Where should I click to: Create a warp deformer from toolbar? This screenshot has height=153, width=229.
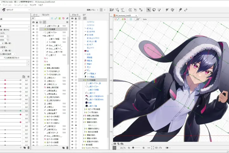click(x=130, y=10)
